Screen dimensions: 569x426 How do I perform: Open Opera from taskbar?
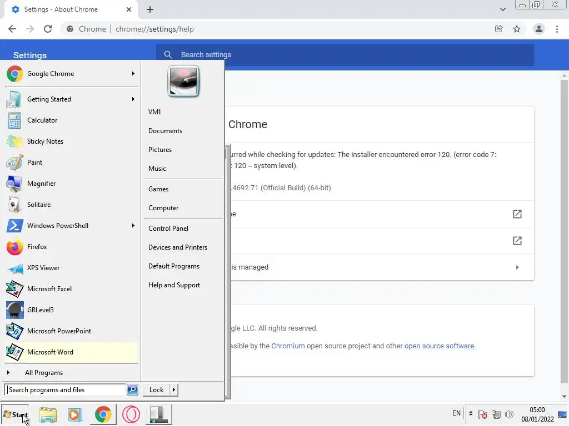[x=131, y=414]
